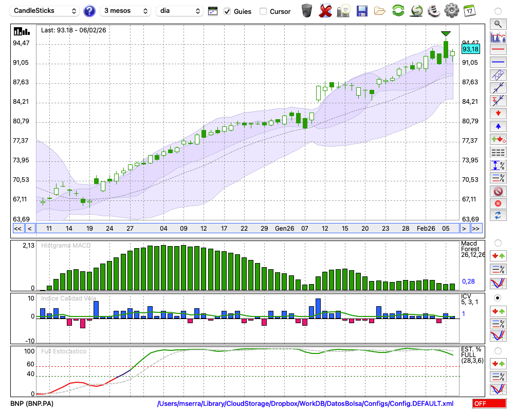Click the cyan 93,18 price label
This screenshot has width=514, height=411.
(x=470, y=49)
